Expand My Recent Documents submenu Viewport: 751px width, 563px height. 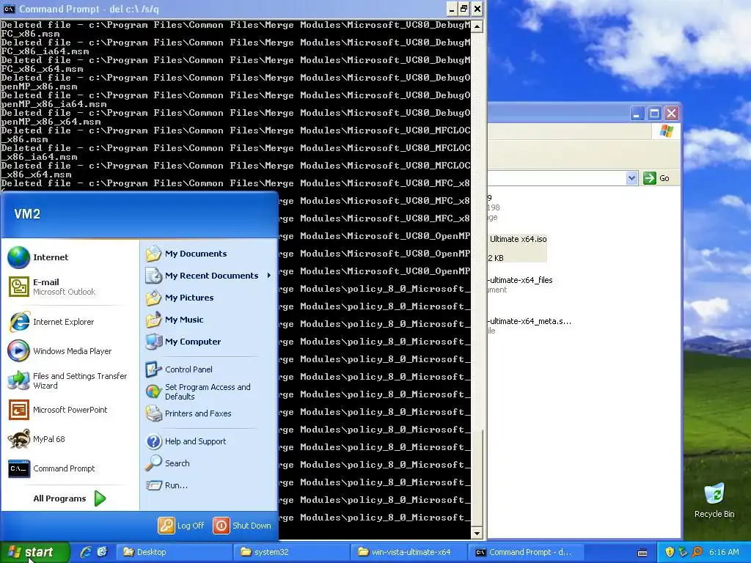pyautogui.click(x=209, y=276)
